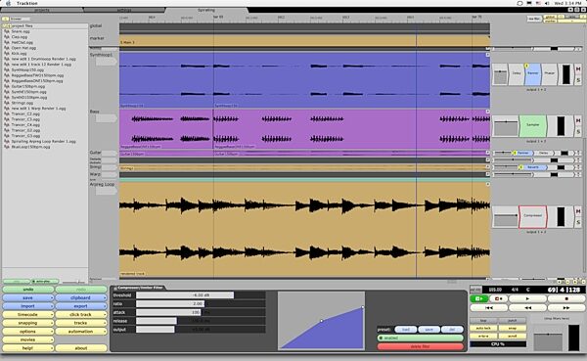Open macOS Apple menu
This screenshot has height=361, width=587.
coord(8,3)
